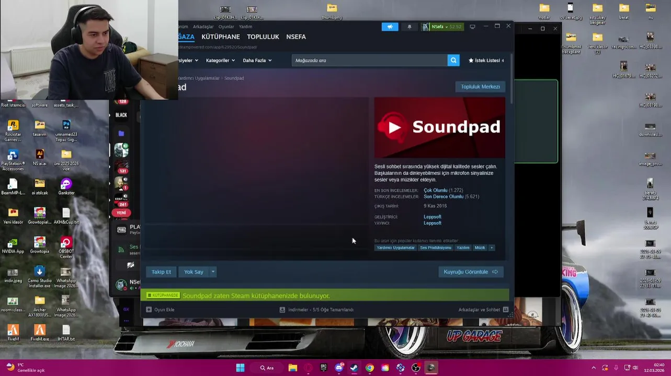Open PlayStation Accessories desktop shortcut
This screenshot has height=376, width=671.
coord(13,160)
